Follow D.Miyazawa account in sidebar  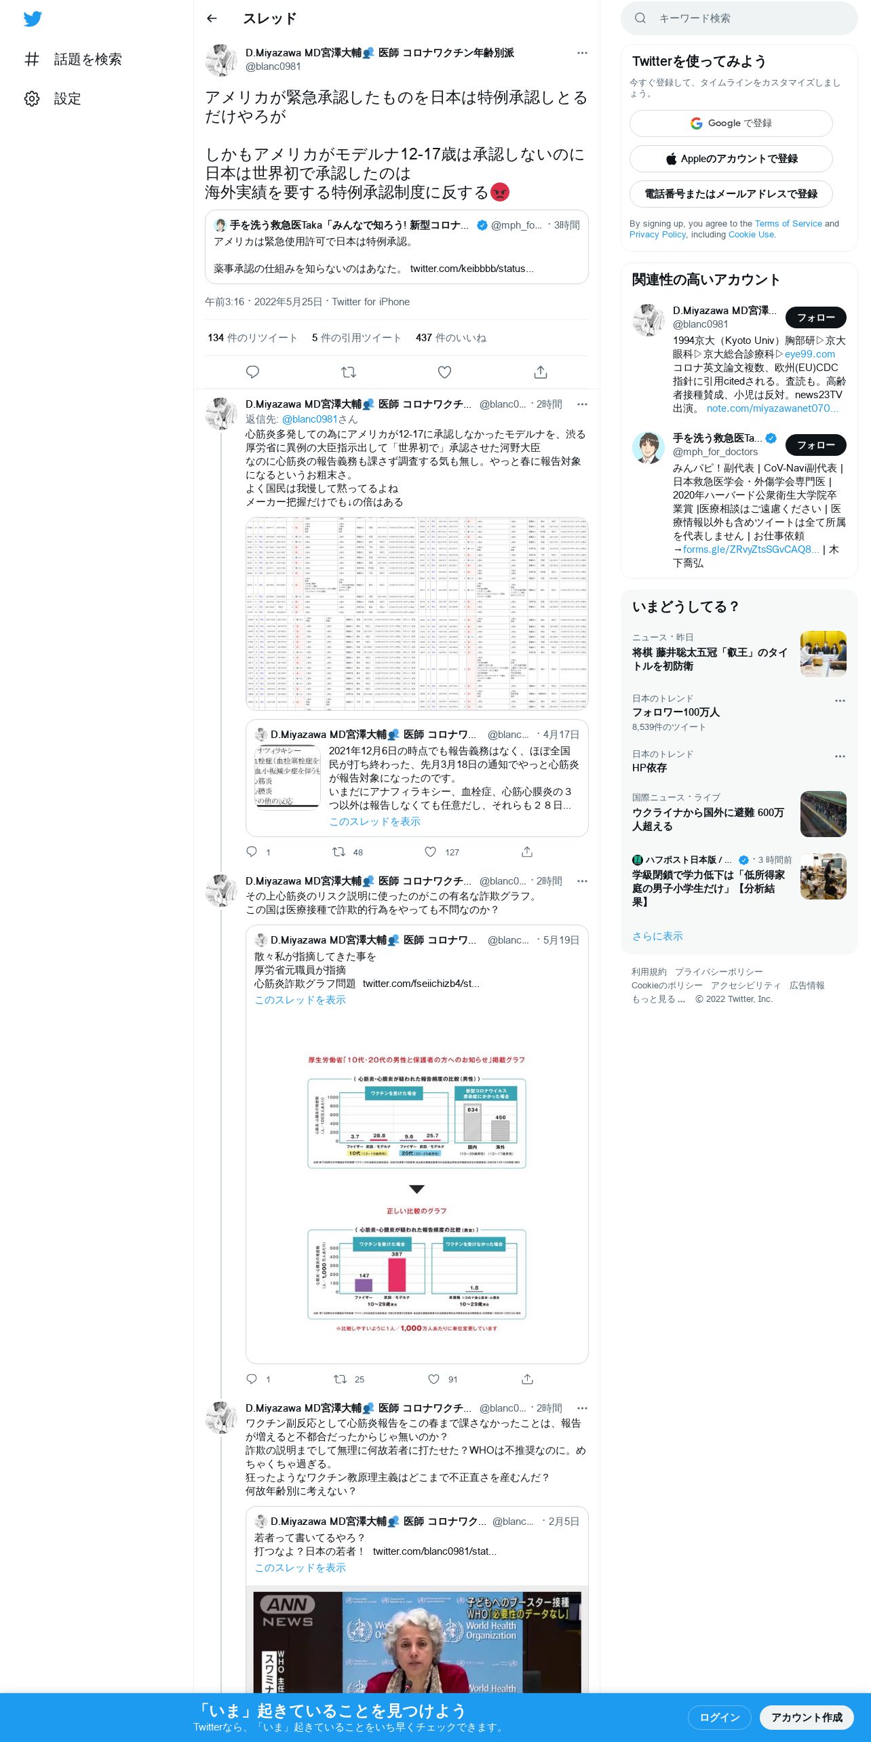click(816, 317)
